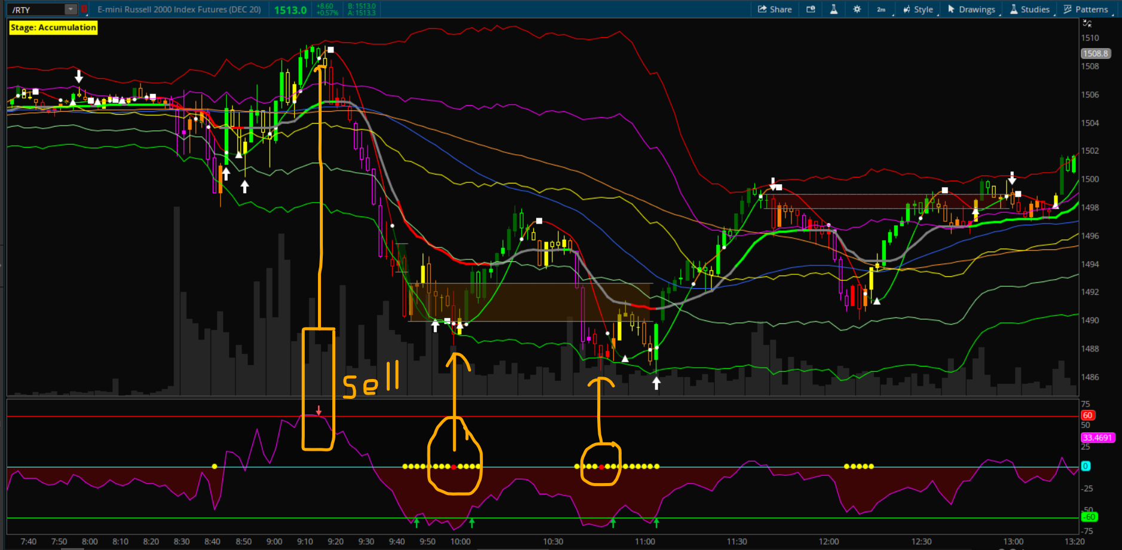This screenshot has height=550, width=1122.
Task: Open the Drawings tools menu
Action: pyautogui.click(x=971, y=10)
